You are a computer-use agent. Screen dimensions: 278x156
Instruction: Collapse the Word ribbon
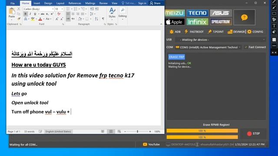(x=161, y=24)
